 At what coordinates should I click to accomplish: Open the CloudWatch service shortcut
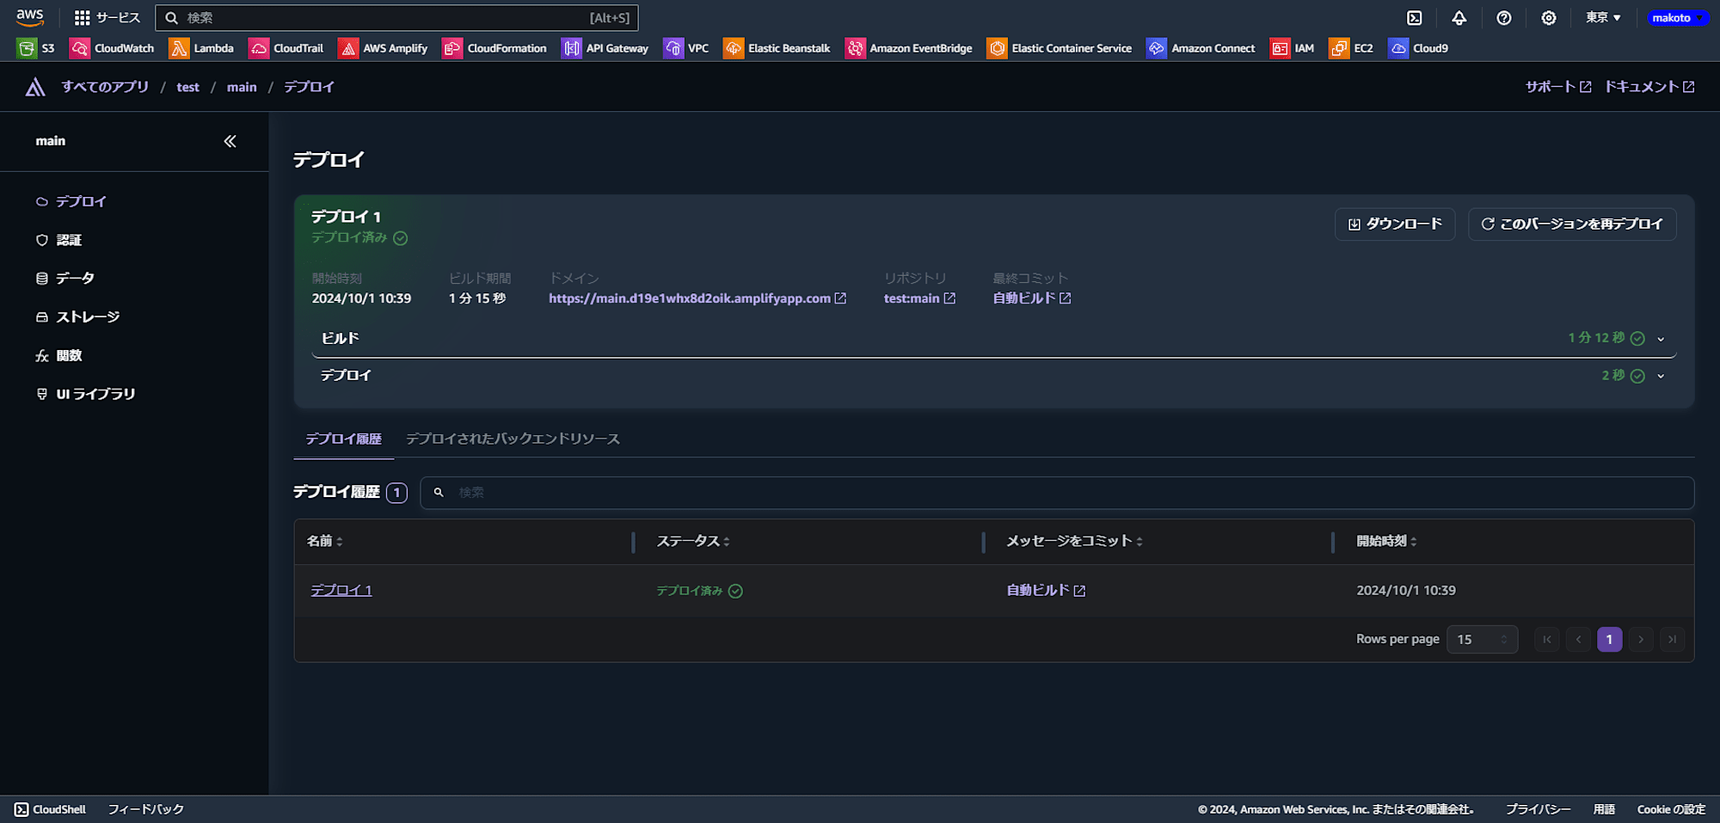point(113,48)
